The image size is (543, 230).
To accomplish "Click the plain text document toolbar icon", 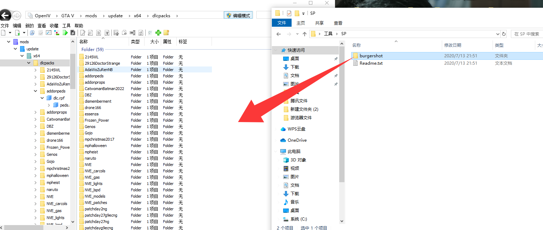I will (x=98, y=33).
